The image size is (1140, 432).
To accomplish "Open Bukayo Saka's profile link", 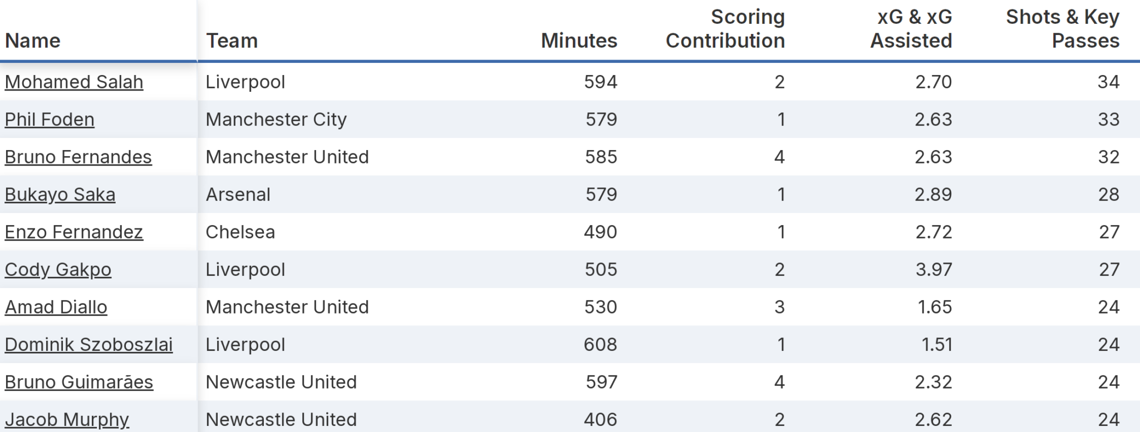I will click(x=60, y=195).
